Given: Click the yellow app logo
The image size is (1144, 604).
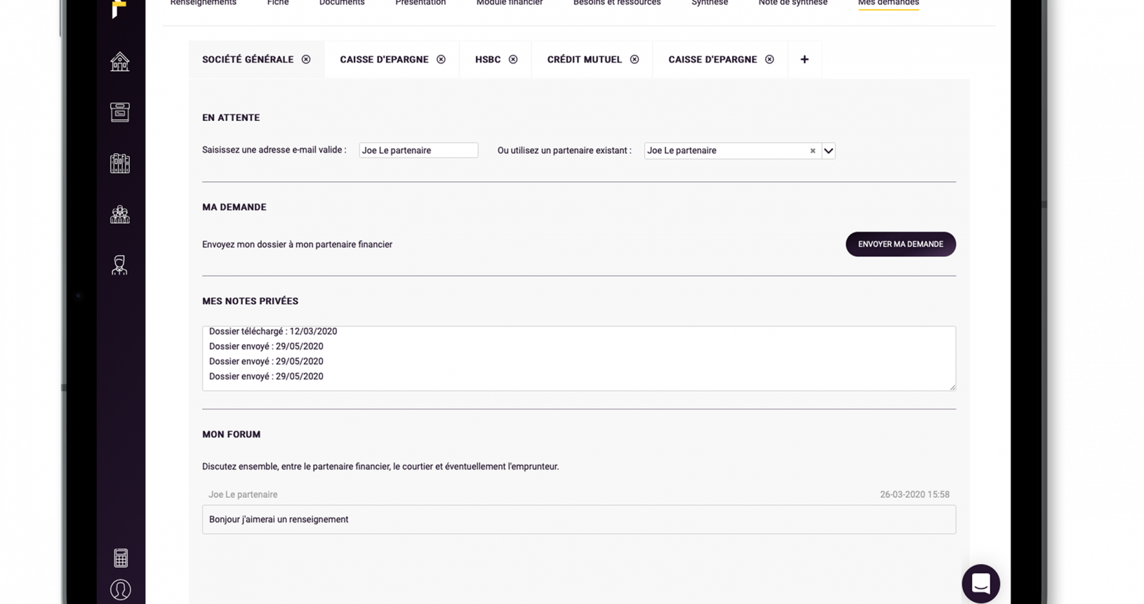Looking at the screenshot, I should tap(119, 8).
